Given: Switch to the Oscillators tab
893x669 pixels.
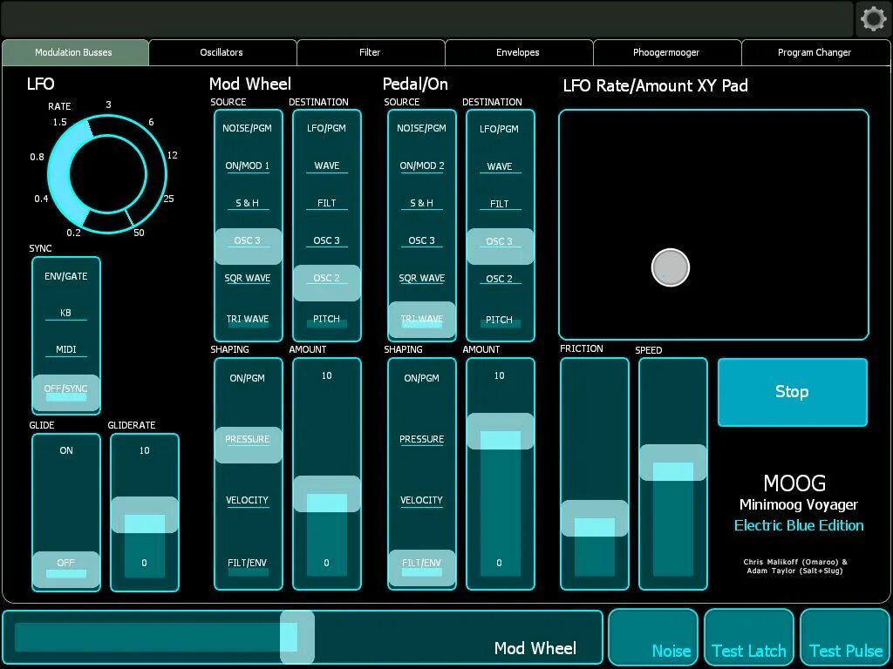Looking at the screenshot, I should [222, 52].
